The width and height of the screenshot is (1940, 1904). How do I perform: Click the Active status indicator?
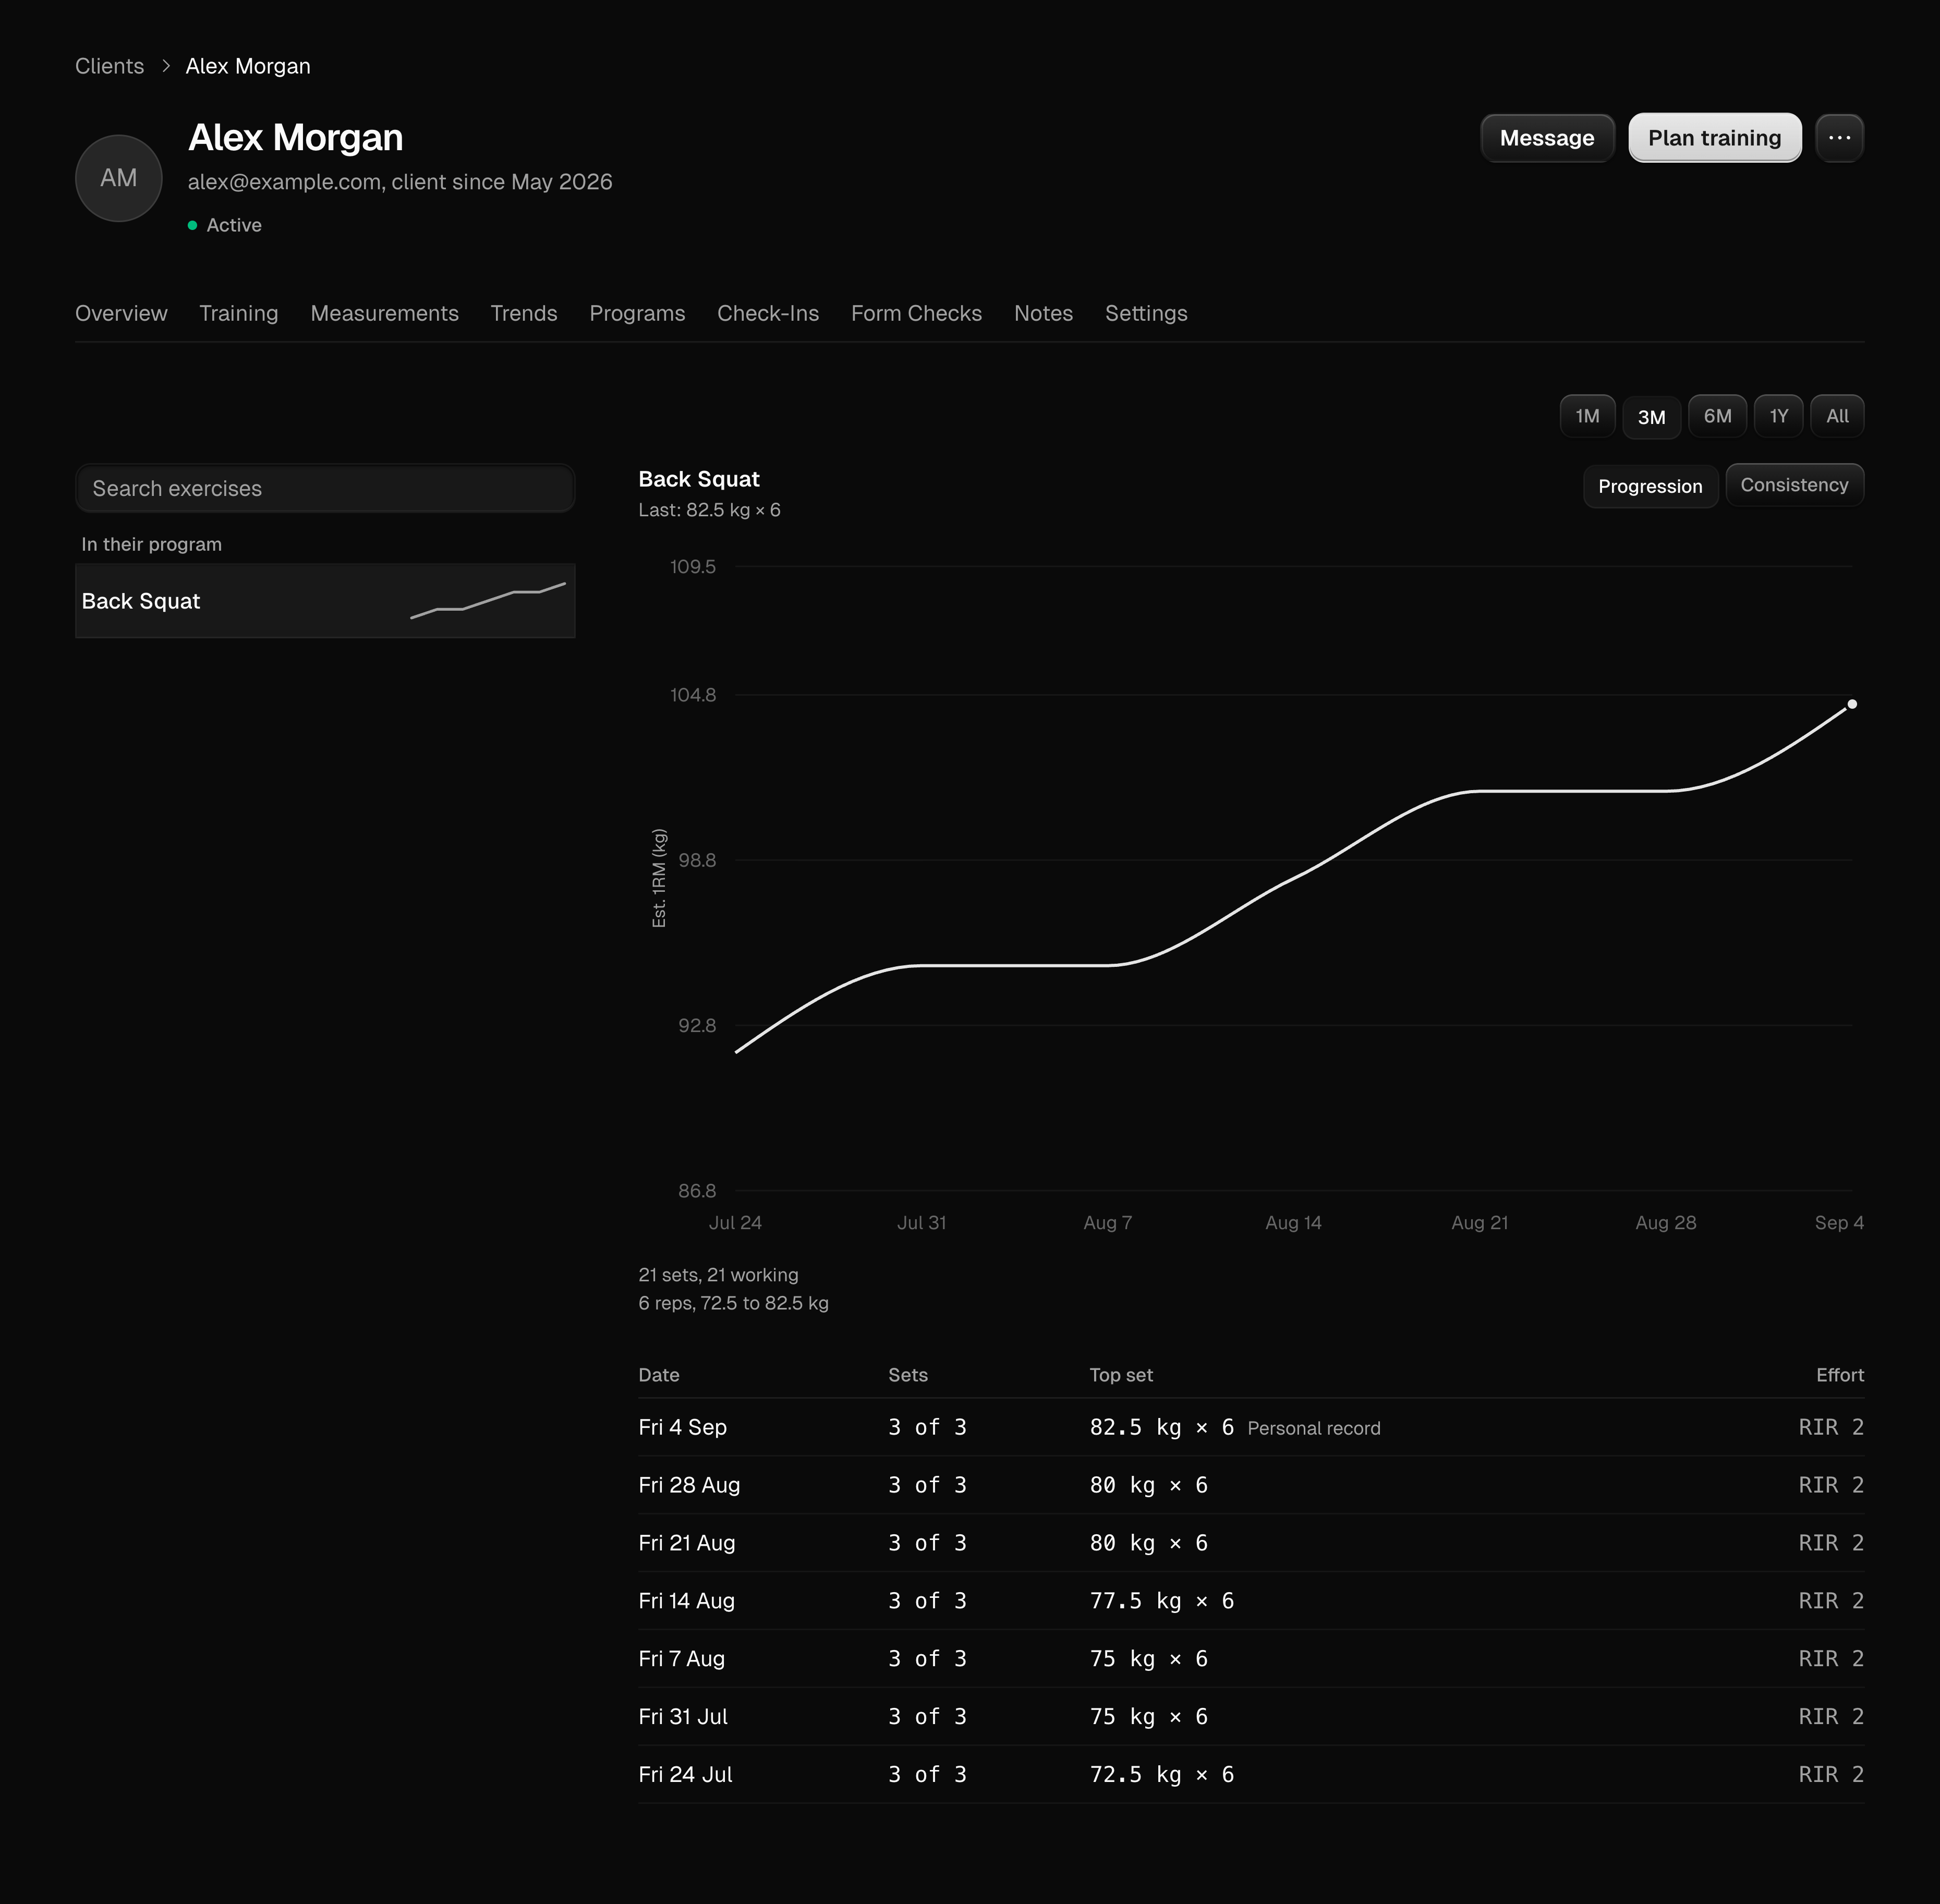(225, 225)
